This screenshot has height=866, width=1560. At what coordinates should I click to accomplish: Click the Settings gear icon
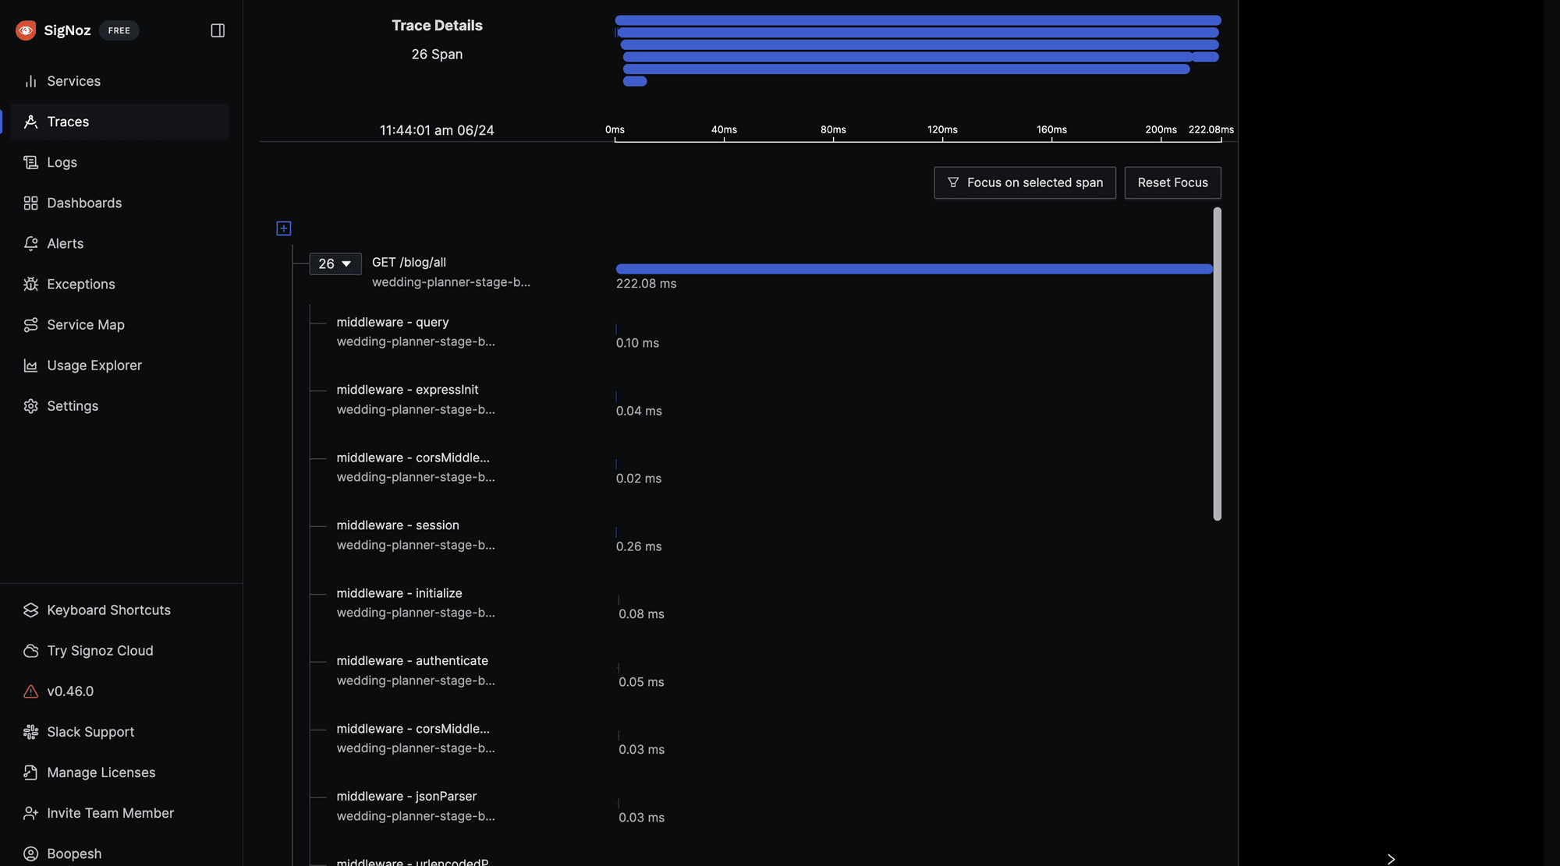[30, 405]
